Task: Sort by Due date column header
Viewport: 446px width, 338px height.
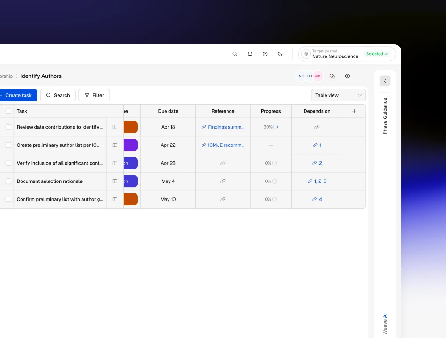Action: [x=168, y=111]
